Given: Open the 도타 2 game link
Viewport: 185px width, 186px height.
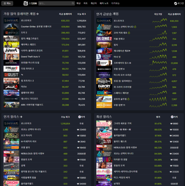Looking at the screenshot, I should pos(24,33).
